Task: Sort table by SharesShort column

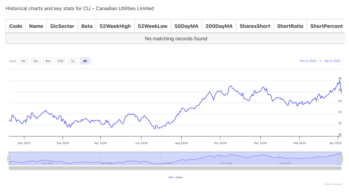Action: pyautogui.click(x=255, y=26)
